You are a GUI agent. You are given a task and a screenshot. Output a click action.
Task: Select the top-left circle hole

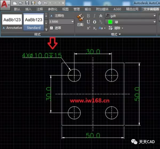pyautogui.click(x=74, y=75)
